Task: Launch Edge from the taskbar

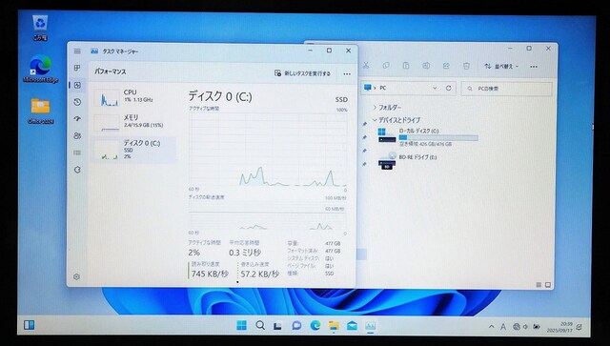Action: tap(315, 325)
